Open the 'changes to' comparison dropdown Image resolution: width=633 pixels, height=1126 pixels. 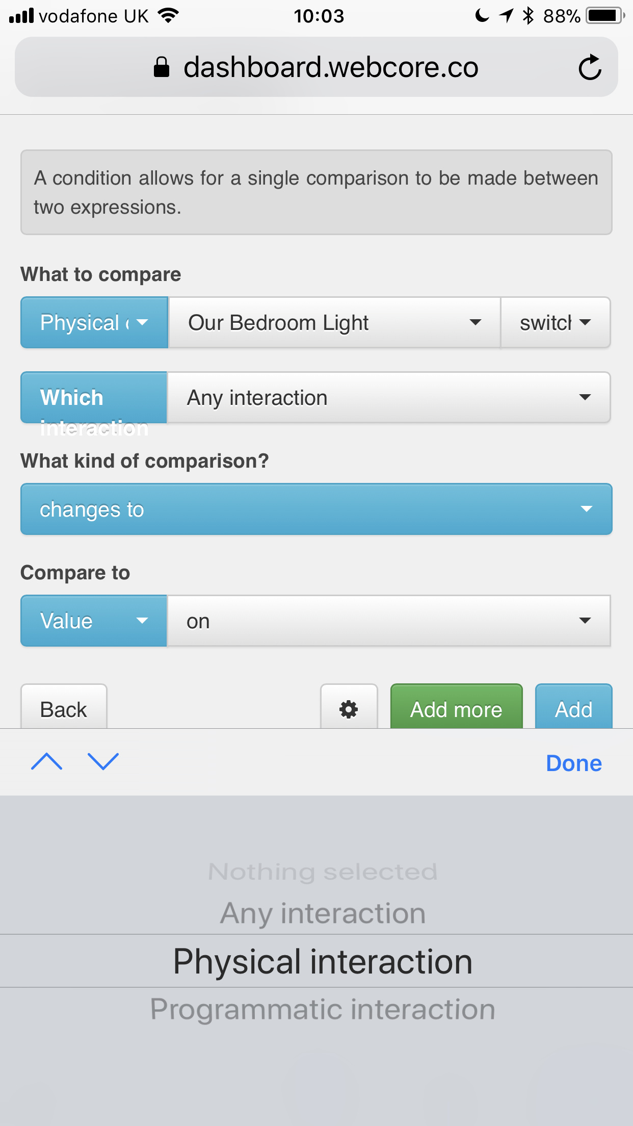[x=316, y=509]
